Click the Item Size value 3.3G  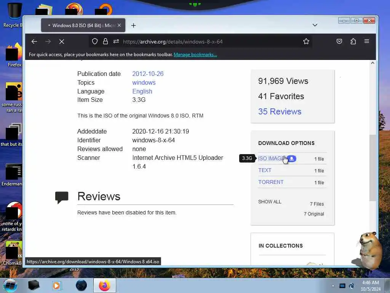point(139,100)
